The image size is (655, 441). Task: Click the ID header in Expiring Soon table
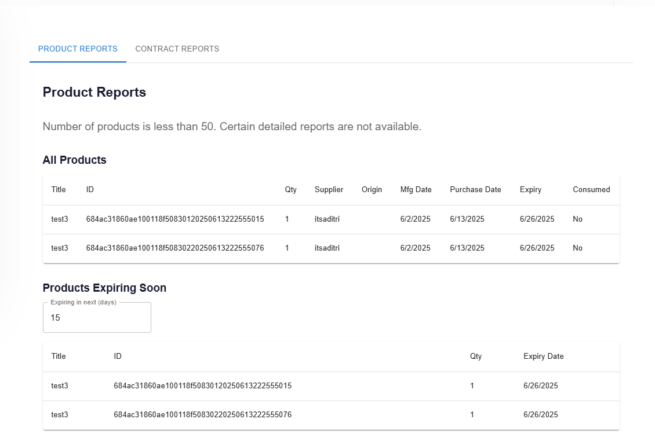click(x=118, y=357)
